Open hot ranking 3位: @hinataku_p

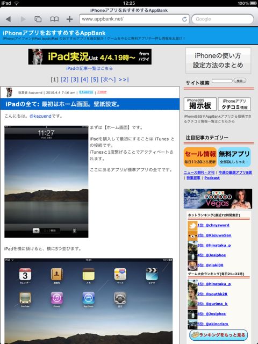click(x=214, y=245)
